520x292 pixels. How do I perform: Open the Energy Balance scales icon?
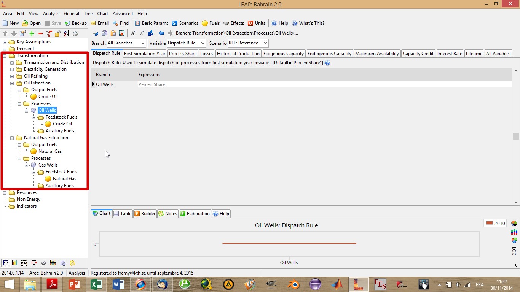point(34,263)
